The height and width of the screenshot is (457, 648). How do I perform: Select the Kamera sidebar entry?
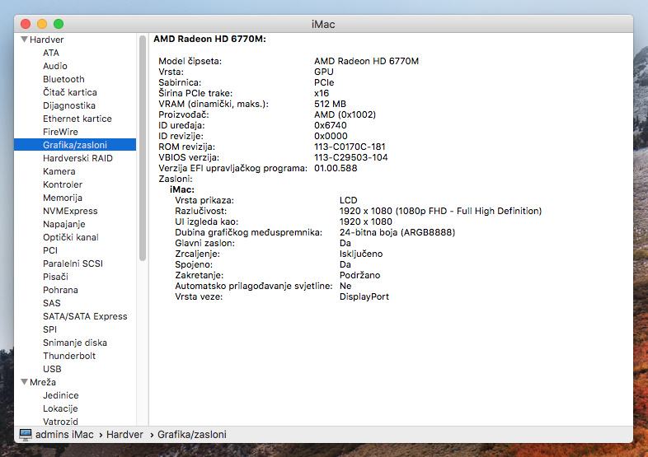click(x=59, y=171)
